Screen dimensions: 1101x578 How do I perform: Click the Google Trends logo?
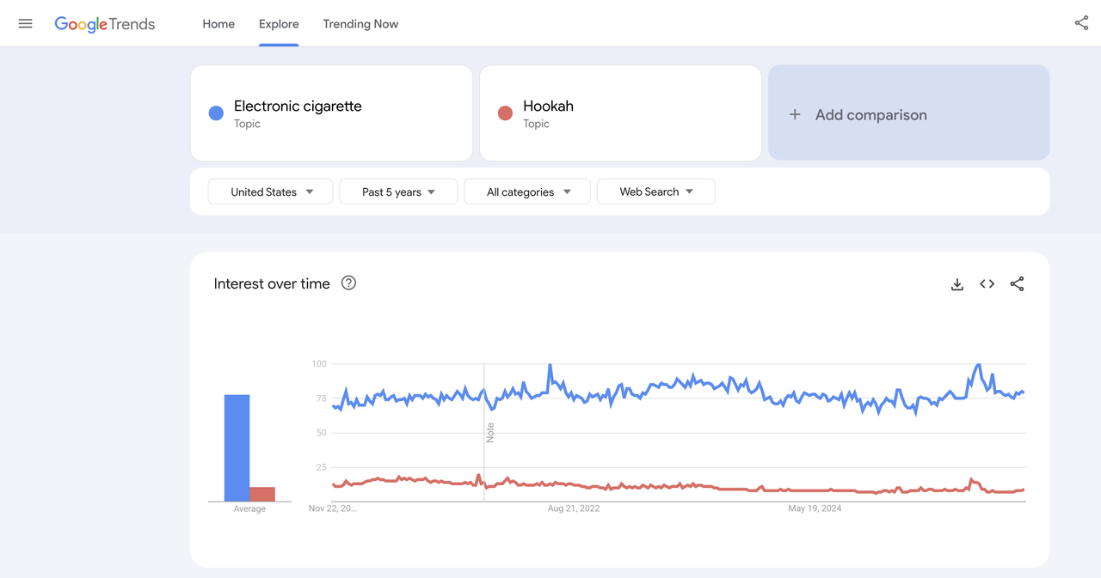pyautogui.click(x=105, y=24)
